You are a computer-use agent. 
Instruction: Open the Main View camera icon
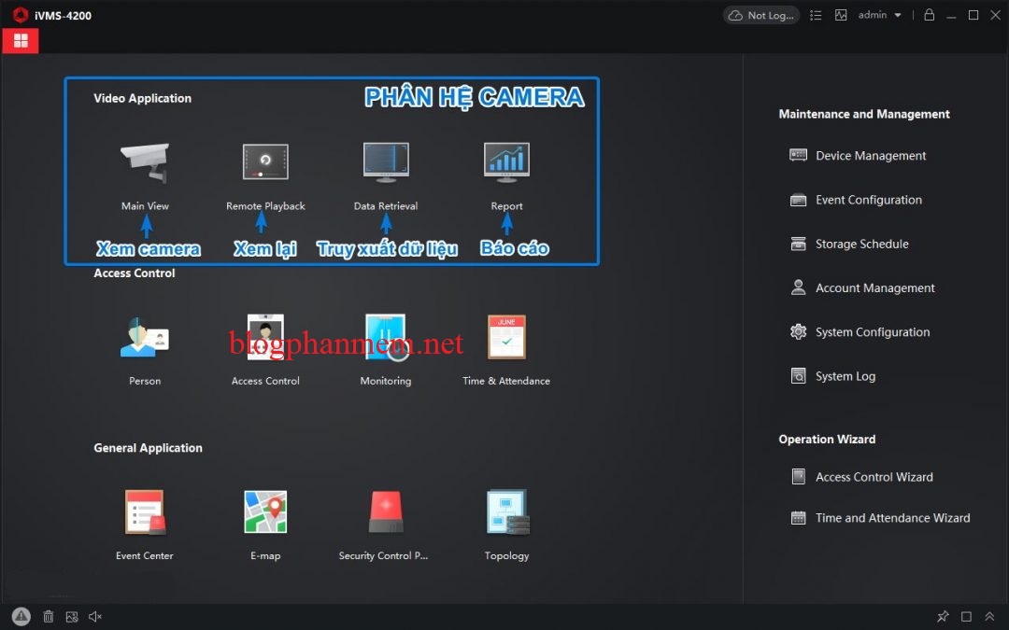pos(145,163)
